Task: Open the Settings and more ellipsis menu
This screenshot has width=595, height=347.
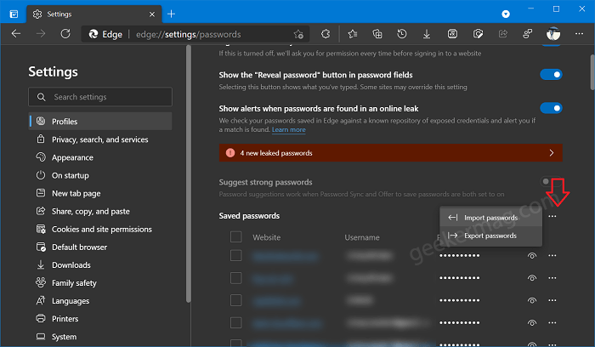Action: (x=579, y=34)
